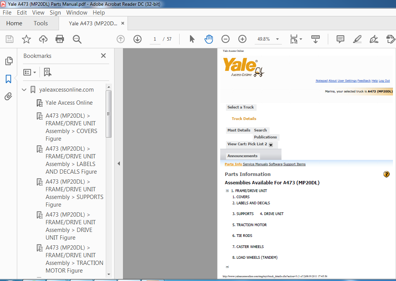Open Page Thumbnails side panel

[x=9, y=61]
